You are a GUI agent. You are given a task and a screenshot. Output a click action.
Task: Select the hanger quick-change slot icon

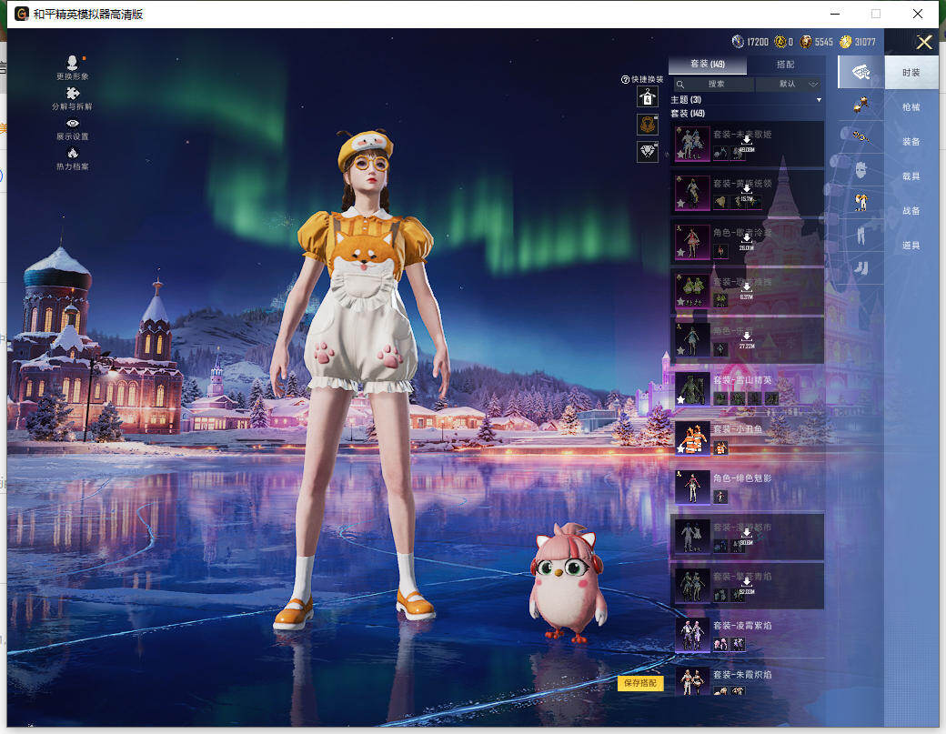click(647, 97)
